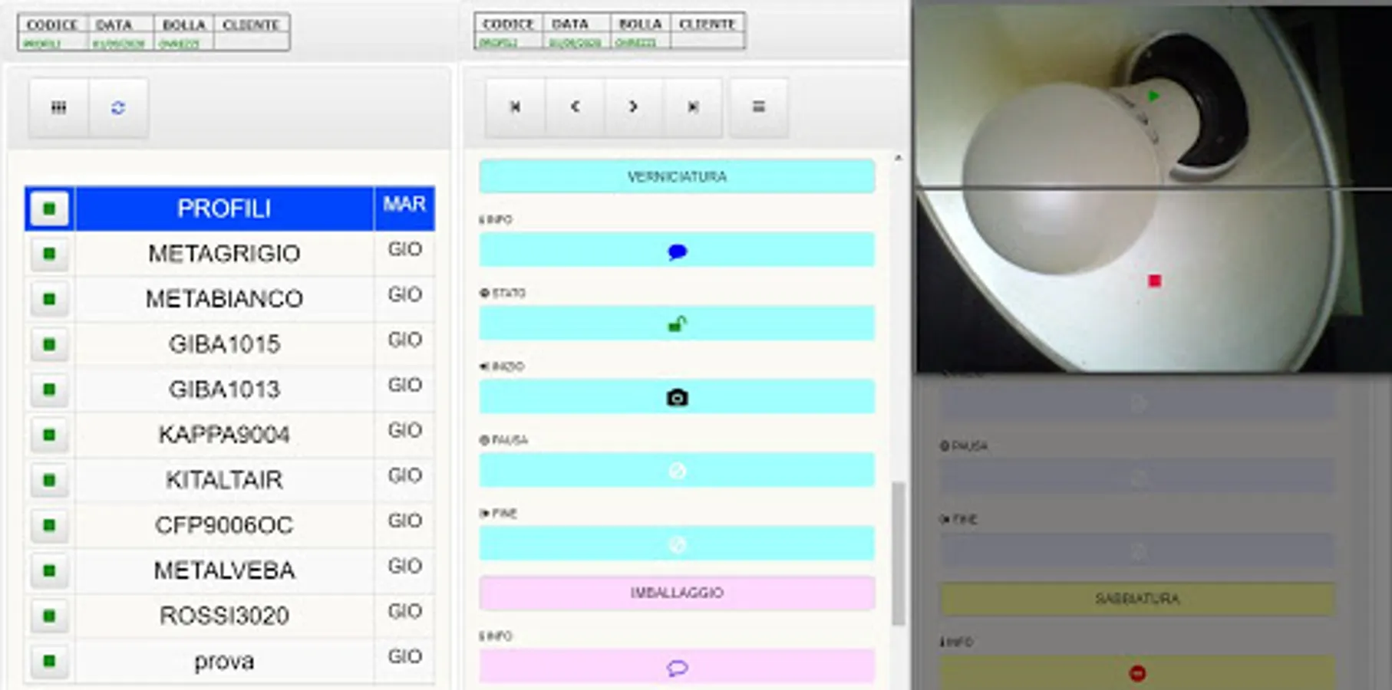Click DATA header in left info table

click(x=114, y=25)
